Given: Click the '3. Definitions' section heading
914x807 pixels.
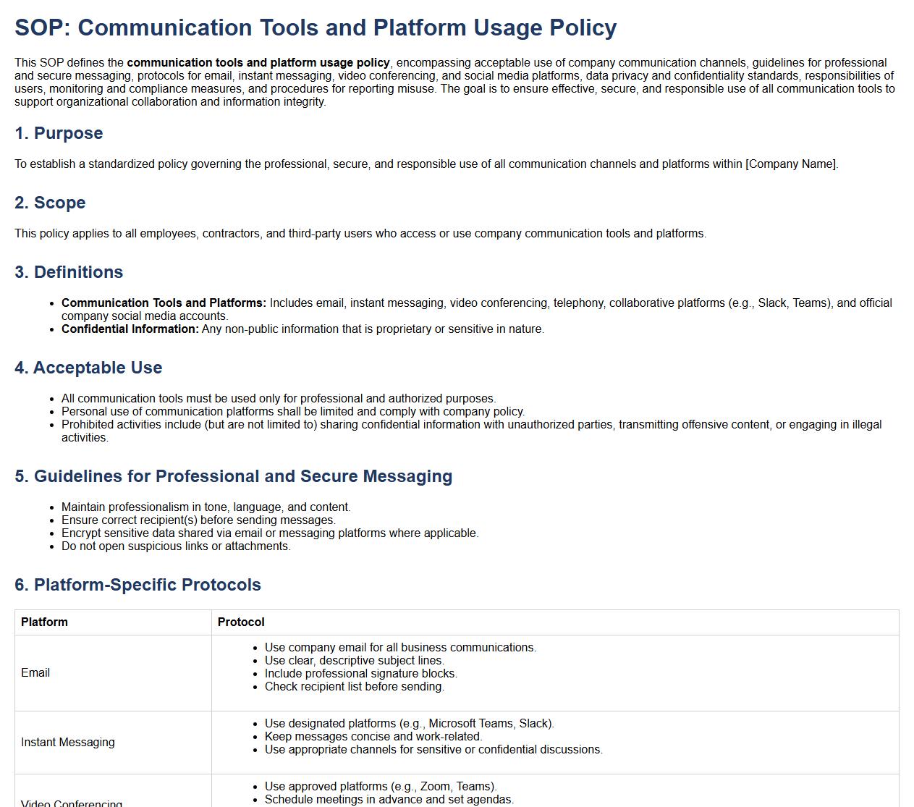Looking at the screenshot, I should coord(69,272).
